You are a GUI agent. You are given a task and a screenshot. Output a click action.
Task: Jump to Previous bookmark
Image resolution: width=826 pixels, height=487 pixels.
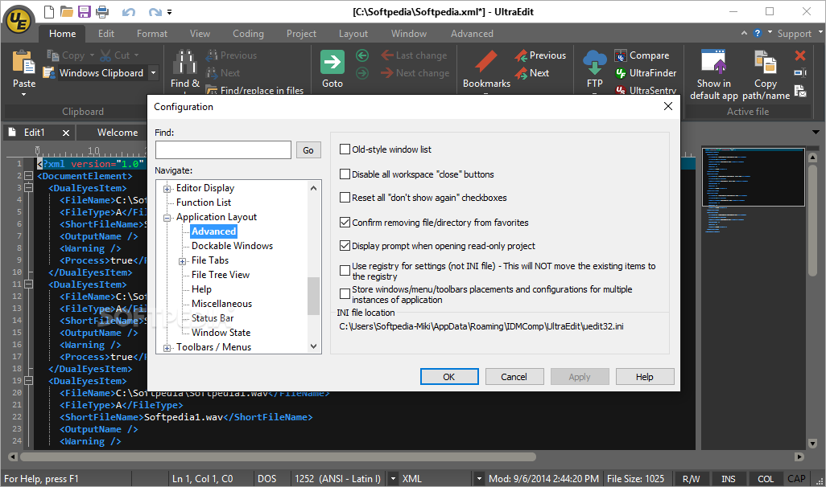tap(540, 55)
